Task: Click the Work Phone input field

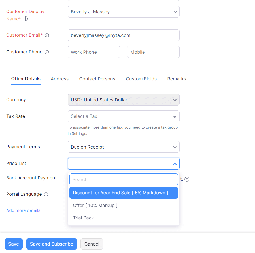Action: click(x=94, y=52)
